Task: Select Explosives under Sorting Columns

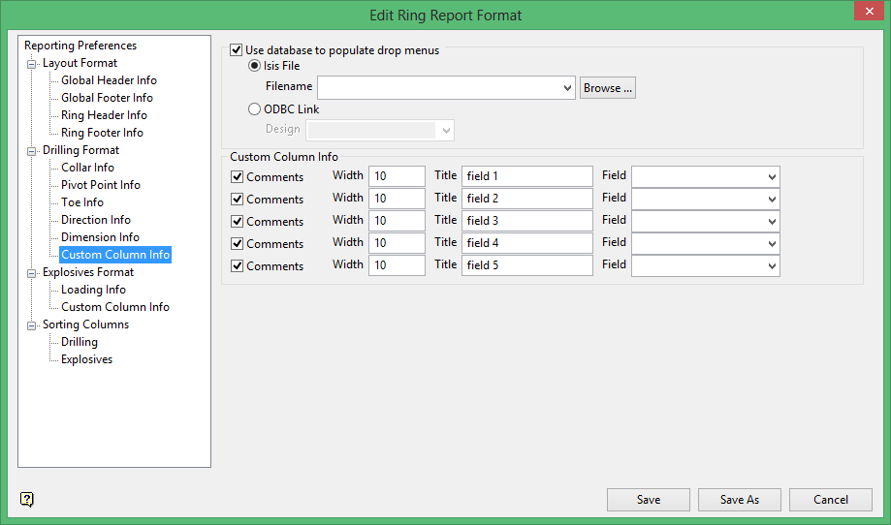Action: click(x=86, y=359)
